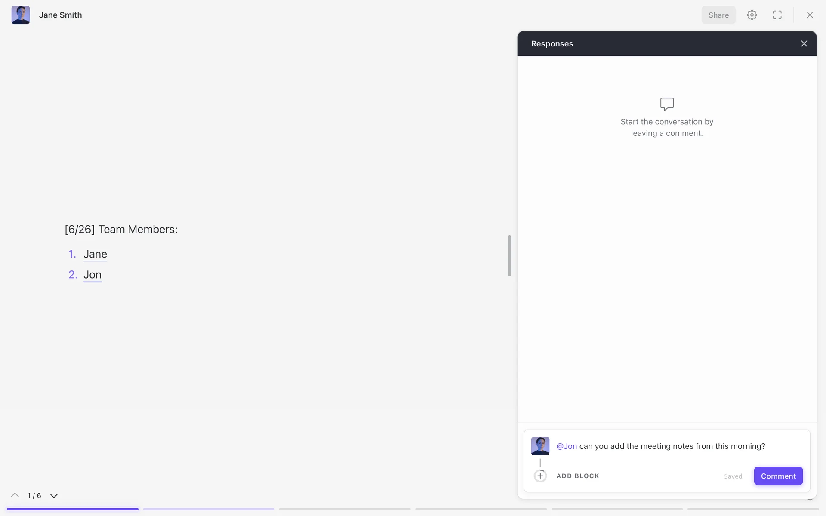Viewport: 826px width, 516px height.
Task: Go to previous slide with up chevron
Action: coord(15,495)
